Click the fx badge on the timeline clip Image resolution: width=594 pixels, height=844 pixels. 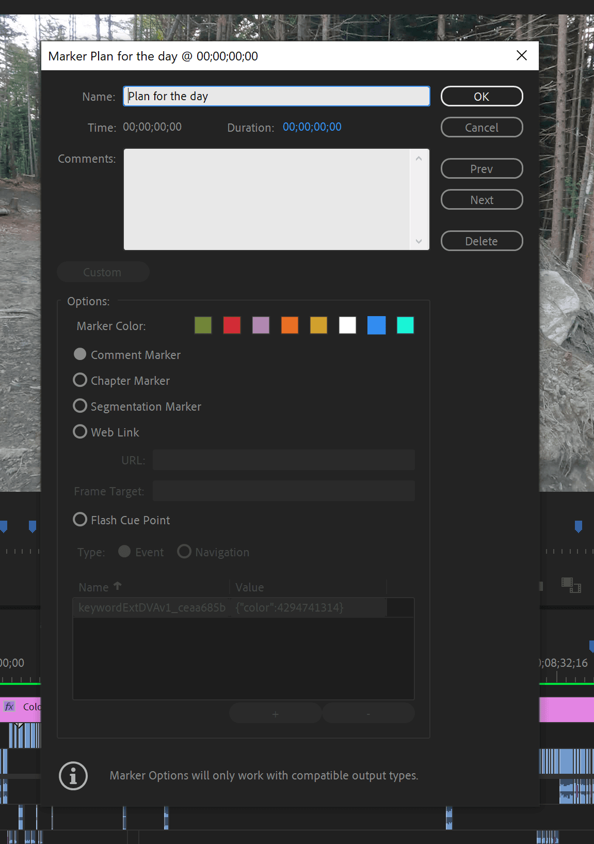click(9, 707)
